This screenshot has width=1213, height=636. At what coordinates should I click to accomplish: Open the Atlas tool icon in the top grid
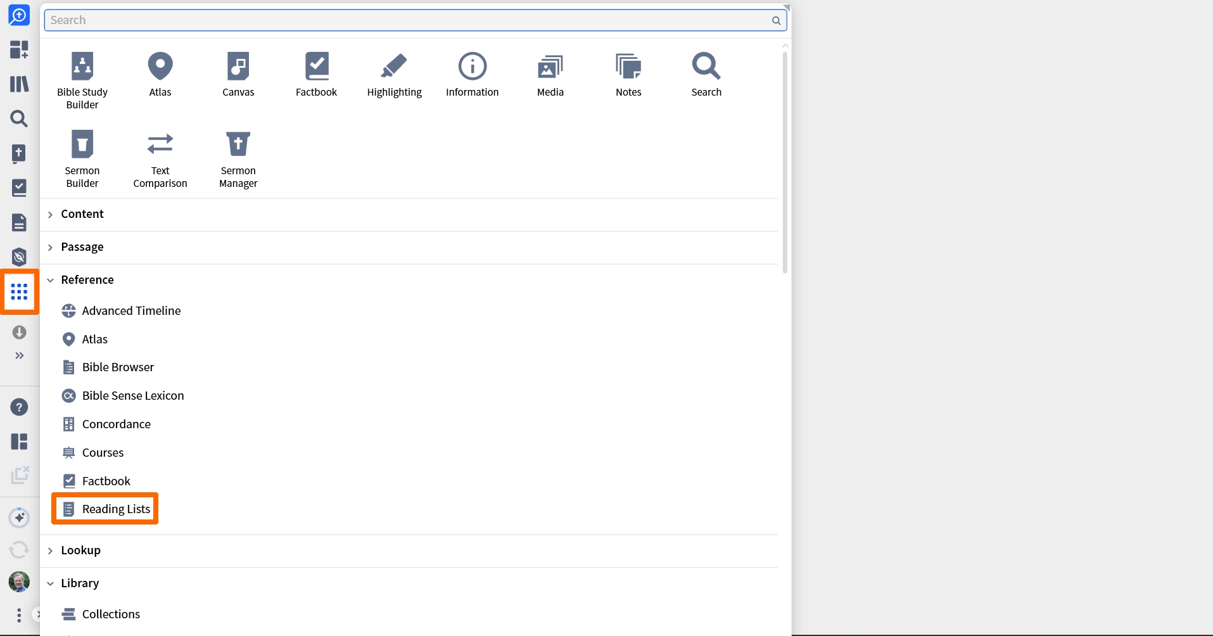tap(160, 74)
